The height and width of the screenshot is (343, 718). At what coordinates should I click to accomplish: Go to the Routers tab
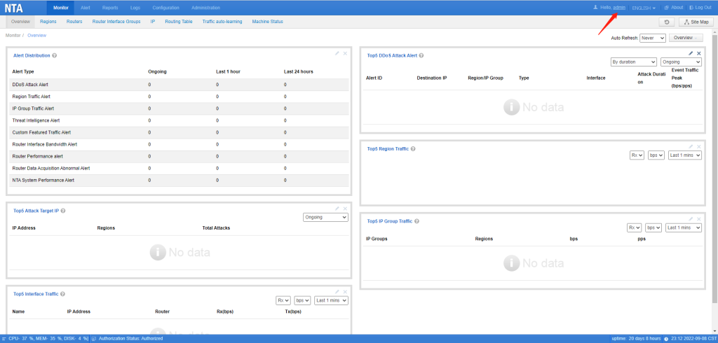[74, 22]
